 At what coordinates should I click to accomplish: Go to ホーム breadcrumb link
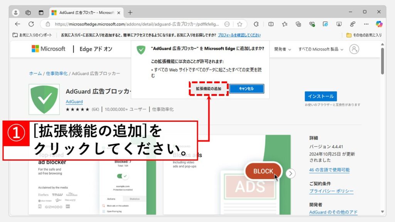(x=35, y=74)
